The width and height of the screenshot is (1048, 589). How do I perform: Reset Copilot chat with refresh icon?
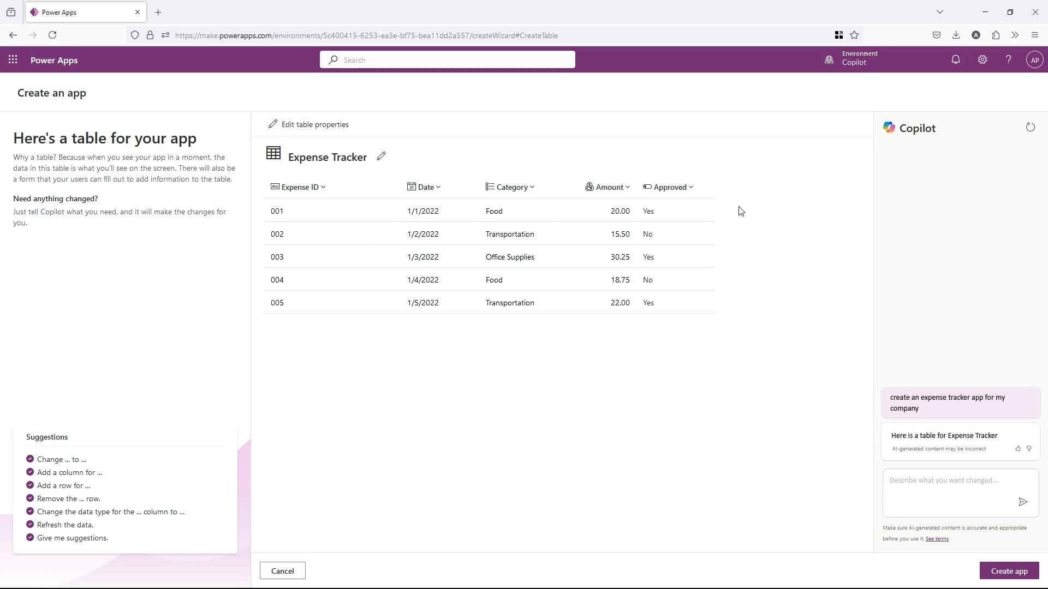(x=1030, y=128)
